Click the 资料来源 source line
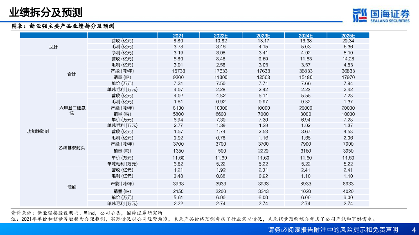Image resolution: width=419 pixels, height=235 pixels. tap(87, 213)
